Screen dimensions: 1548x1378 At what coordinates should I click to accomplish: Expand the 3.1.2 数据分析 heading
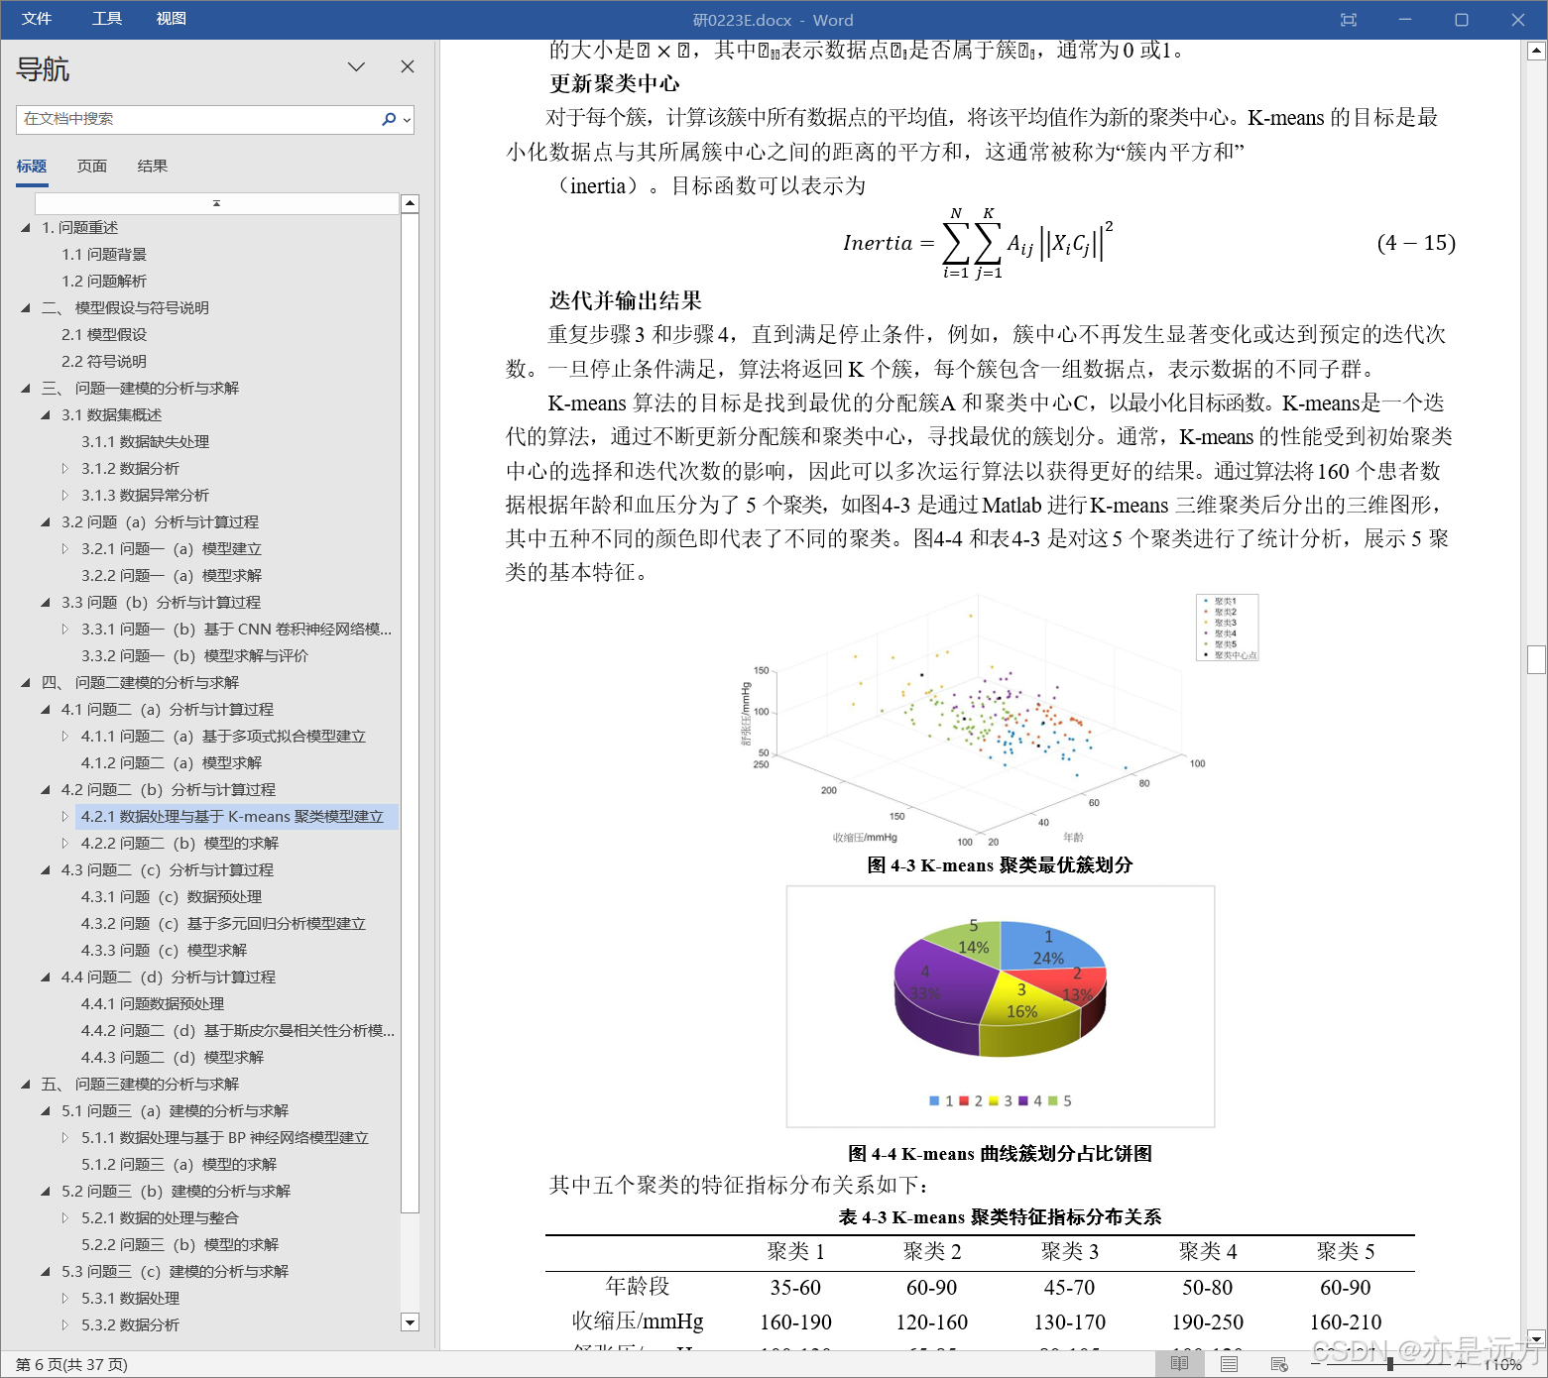tap(65, 469)
